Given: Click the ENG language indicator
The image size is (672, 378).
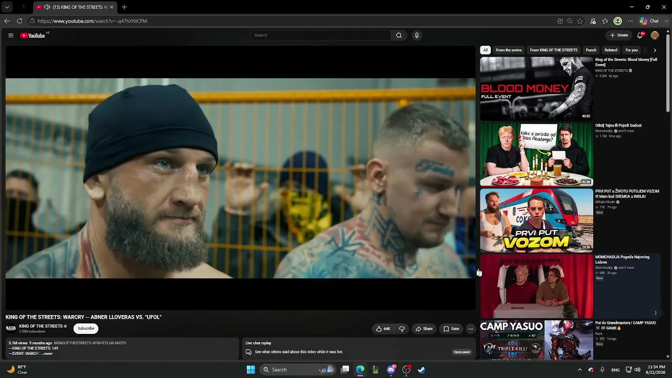Looking at the screenshot, I should pyautogui.click(x=615, y=370).
